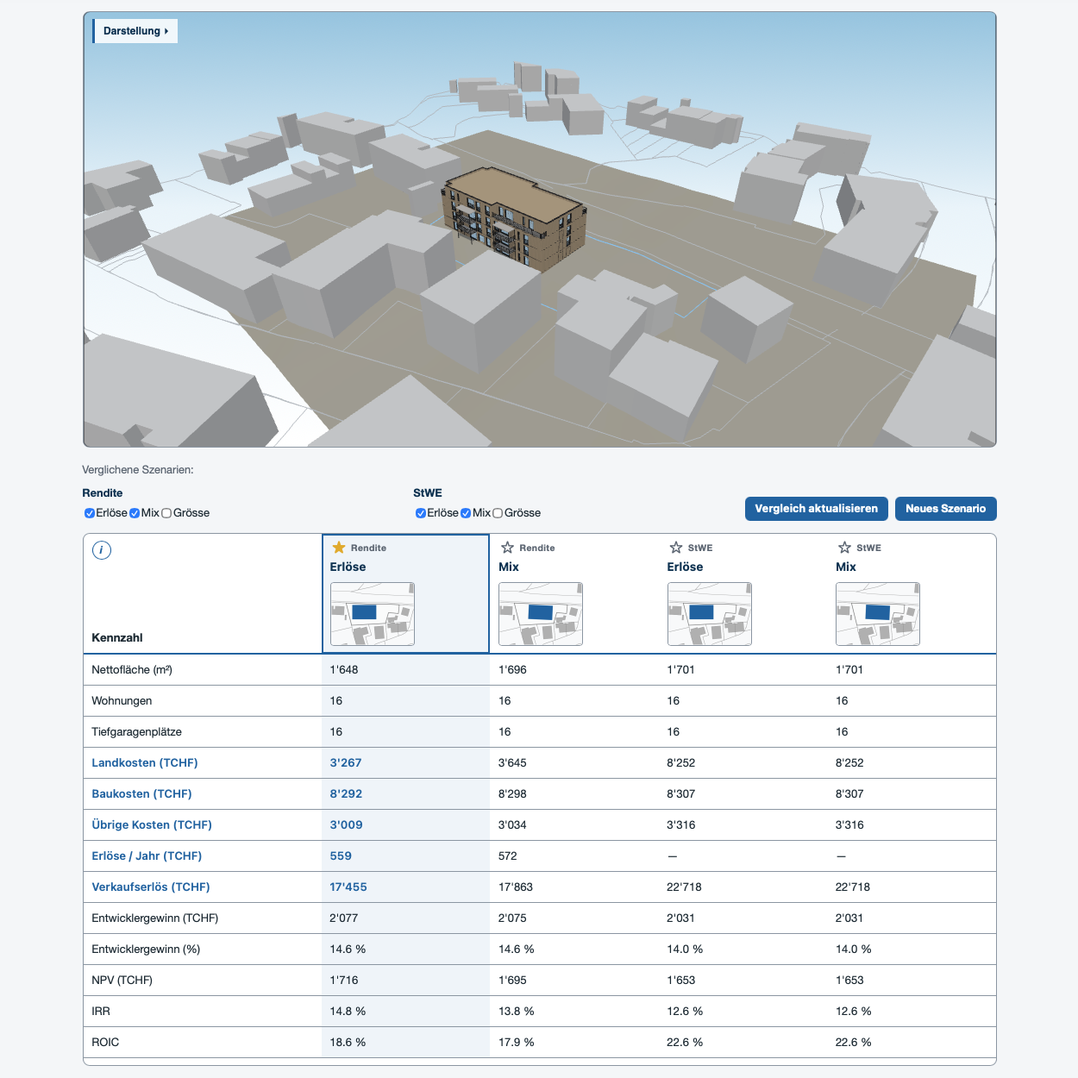Uncheck Erlöse checkbox under Rendite
This screenshot has height=1078, width=1078.
[x=90, y=513]
